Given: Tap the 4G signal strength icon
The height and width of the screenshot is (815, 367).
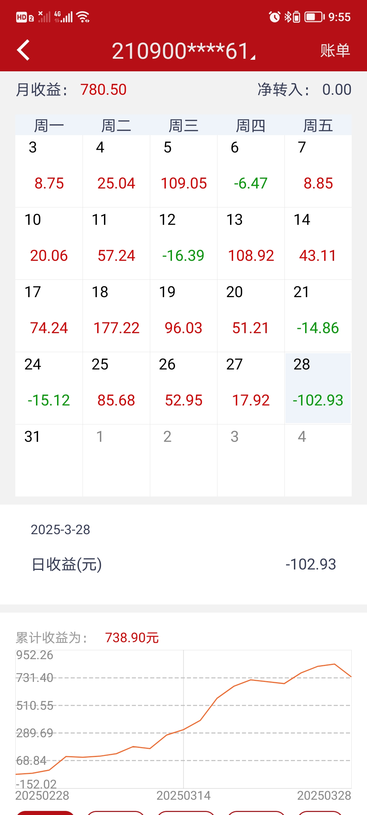Looking at the screenshot, I should tap(64, 17).
